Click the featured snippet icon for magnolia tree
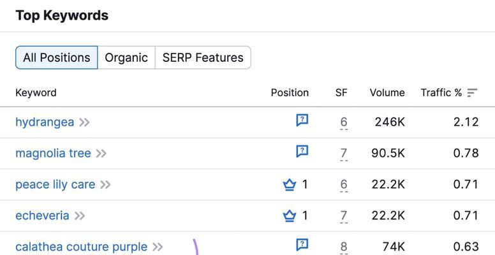Viewport: 495px width, 255px height. (x=302, y=152)
